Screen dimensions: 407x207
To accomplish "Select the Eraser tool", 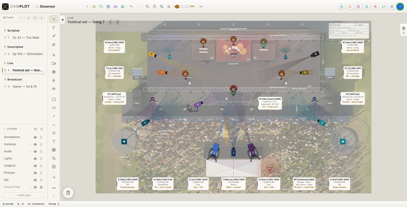I will [54, 45].
